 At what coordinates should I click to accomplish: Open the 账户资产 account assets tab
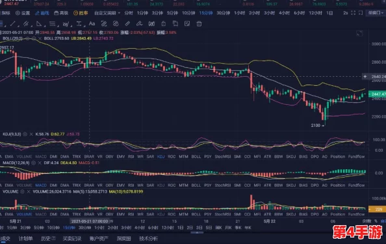coord(99,238)
